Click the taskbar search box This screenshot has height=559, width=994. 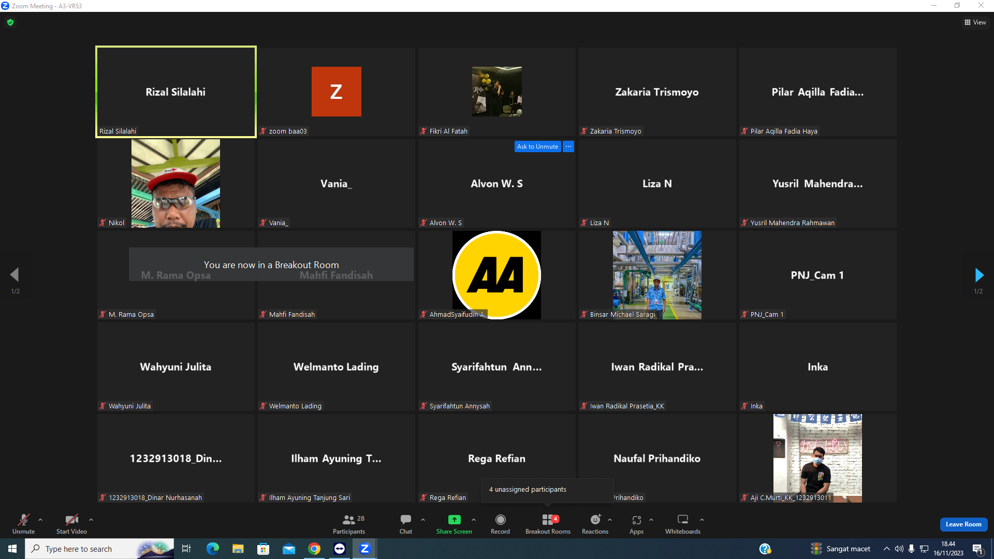(99, 549)
